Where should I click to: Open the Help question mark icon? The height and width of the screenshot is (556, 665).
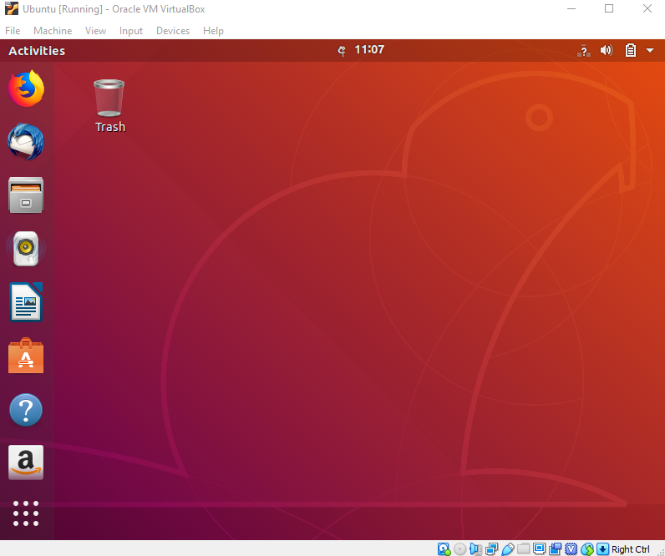pyautogui.click(x=26, y=410)
